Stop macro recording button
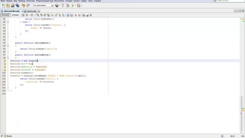245x138 pixels. click(x=79, y=15)
